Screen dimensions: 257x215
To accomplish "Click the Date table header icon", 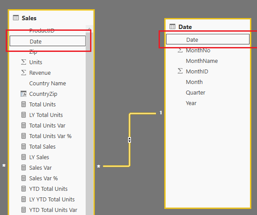I will (172, 26).
